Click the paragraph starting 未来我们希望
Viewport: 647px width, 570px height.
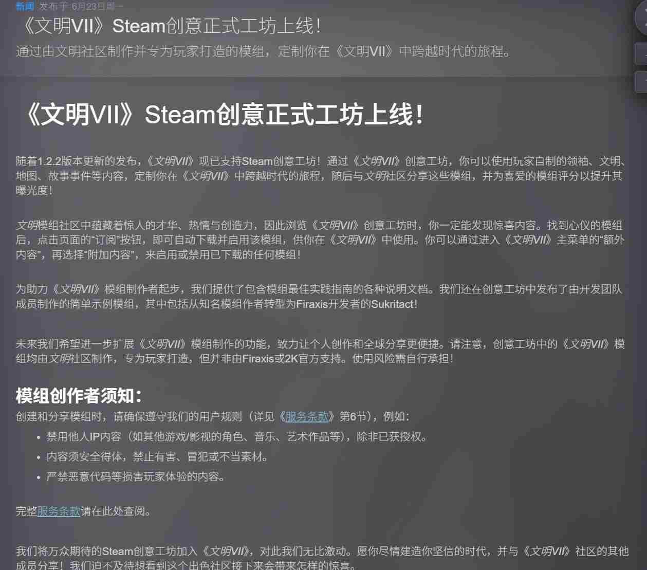tap(321, 351)
